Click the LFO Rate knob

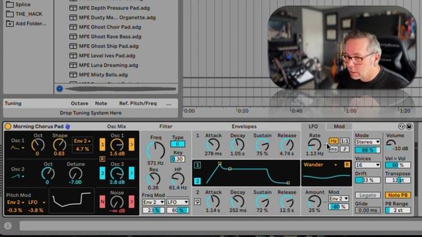pyautogui.click(x=315, y=145)
